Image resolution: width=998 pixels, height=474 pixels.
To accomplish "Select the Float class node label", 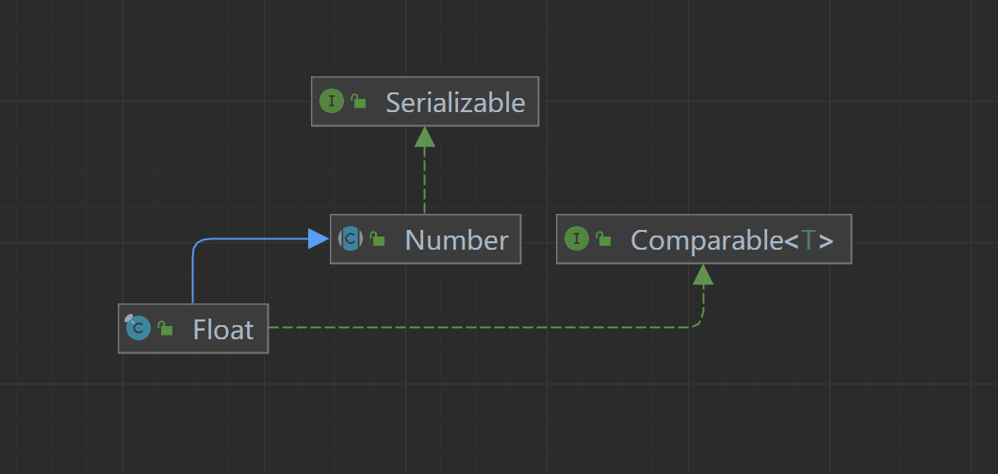I will click(222, 329).
